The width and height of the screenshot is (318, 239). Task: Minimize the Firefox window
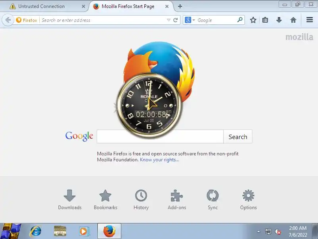click(285, 4)
